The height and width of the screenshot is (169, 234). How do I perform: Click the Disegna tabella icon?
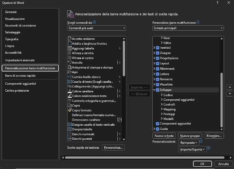70,129
